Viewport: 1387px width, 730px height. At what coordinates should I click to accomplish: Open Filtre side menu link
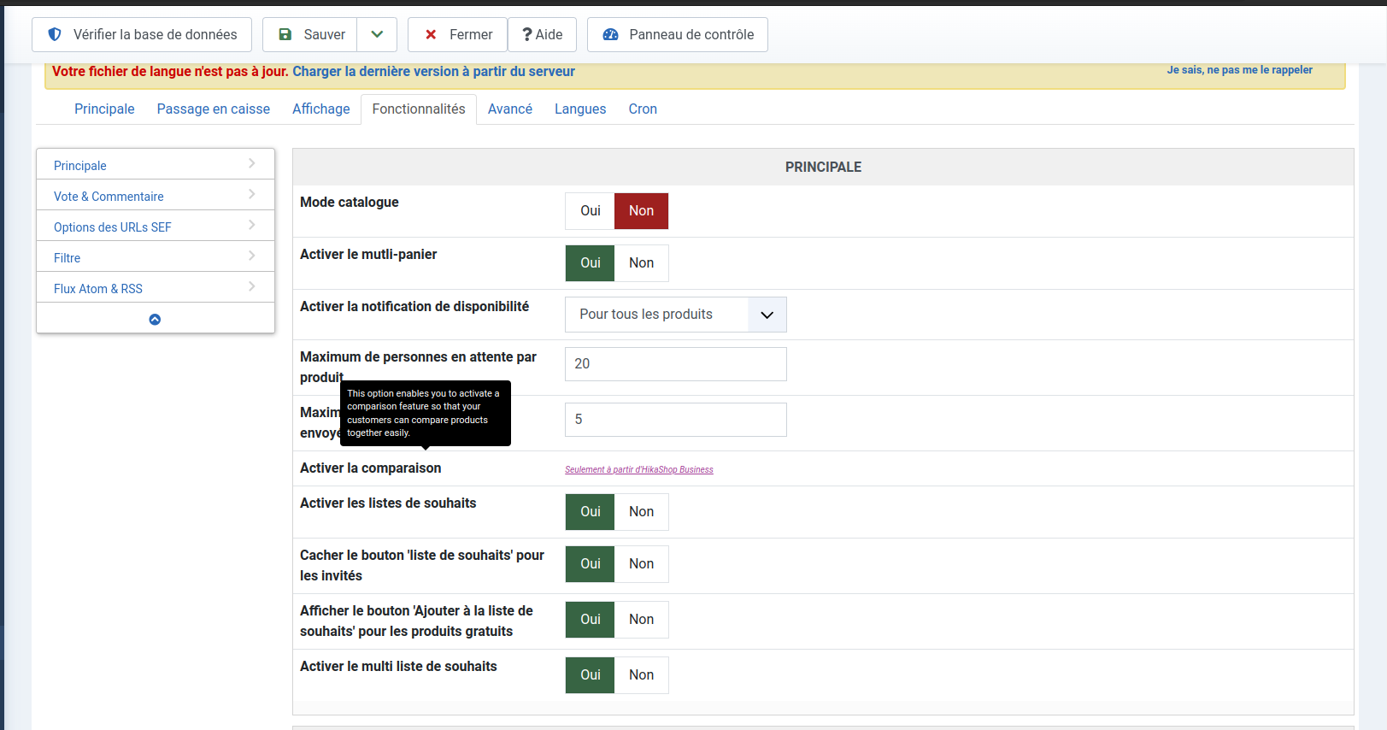(67, 258)
